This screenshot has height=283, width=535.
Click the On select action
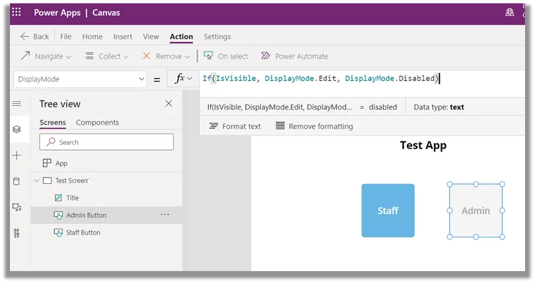226,56
